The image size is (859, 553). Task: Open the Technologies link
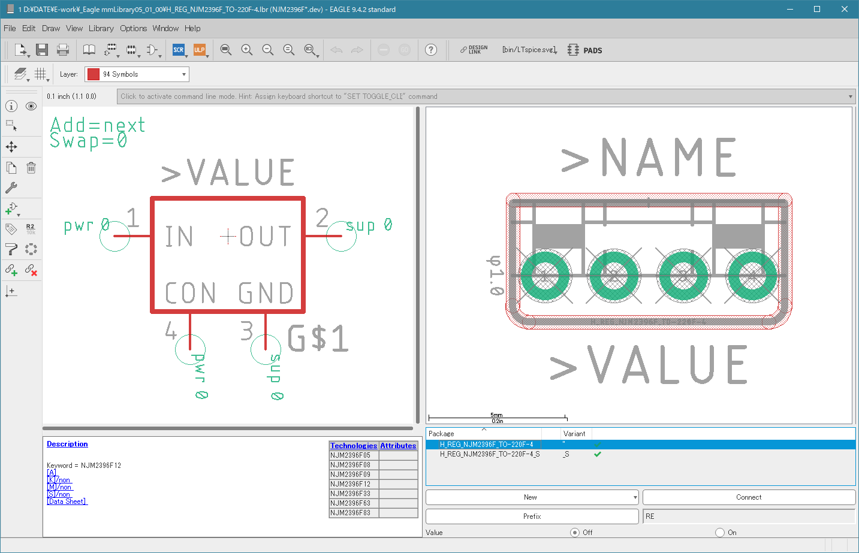[354, 446]
